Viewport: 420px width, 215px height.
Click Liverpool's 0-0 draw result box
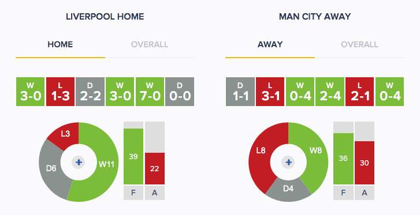pyautogui.click(x=180, y=92)
